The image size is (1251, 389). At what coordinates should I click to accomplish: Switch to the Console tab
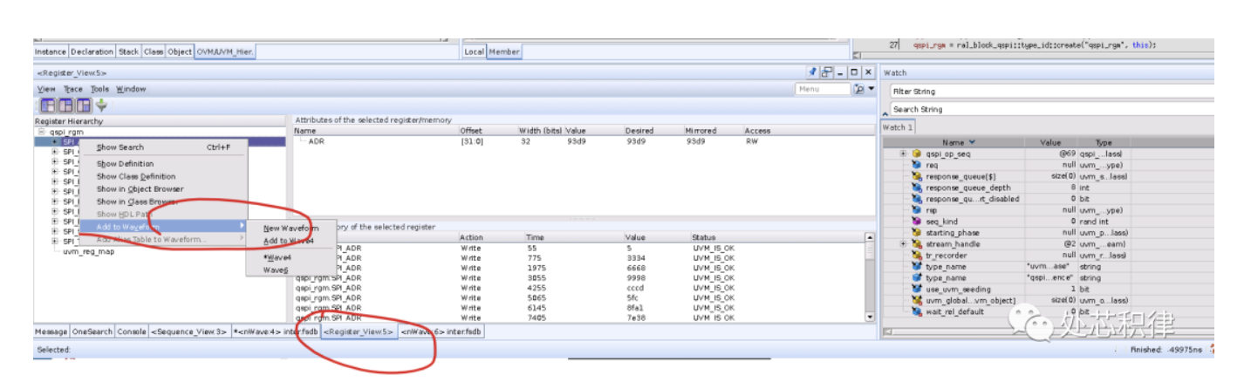point(133,331)
